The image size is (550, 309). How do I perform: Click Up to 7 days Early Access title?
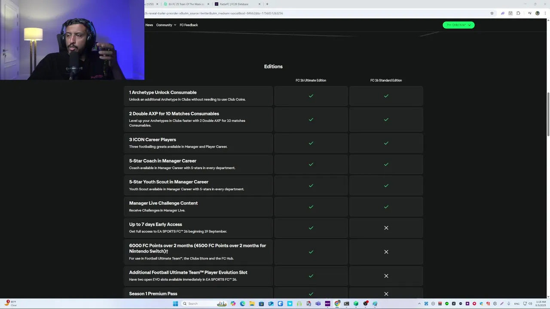pos(156,224)
